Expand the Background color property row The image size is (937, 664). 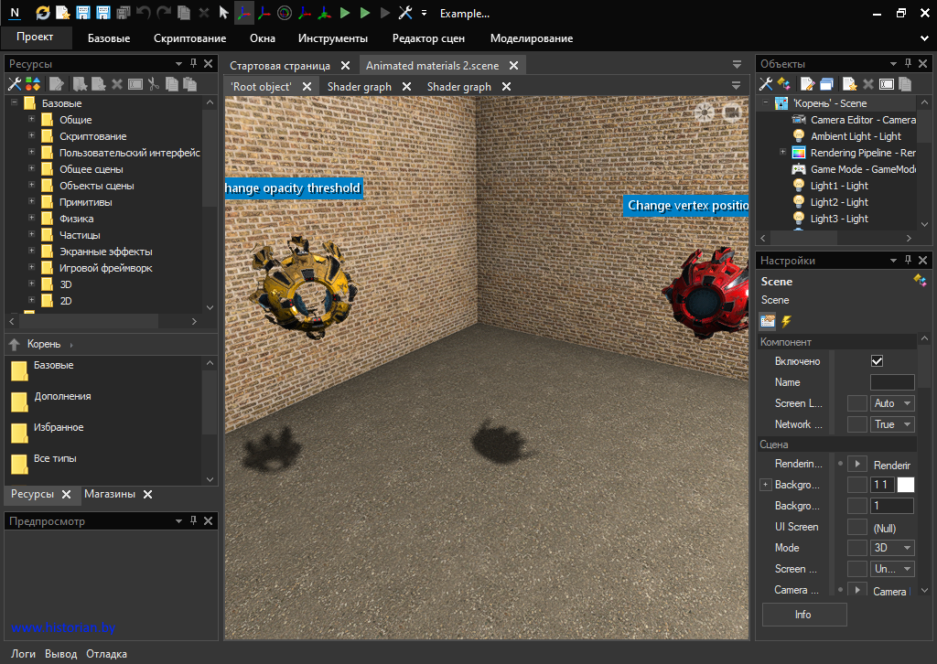coord(766,485)
